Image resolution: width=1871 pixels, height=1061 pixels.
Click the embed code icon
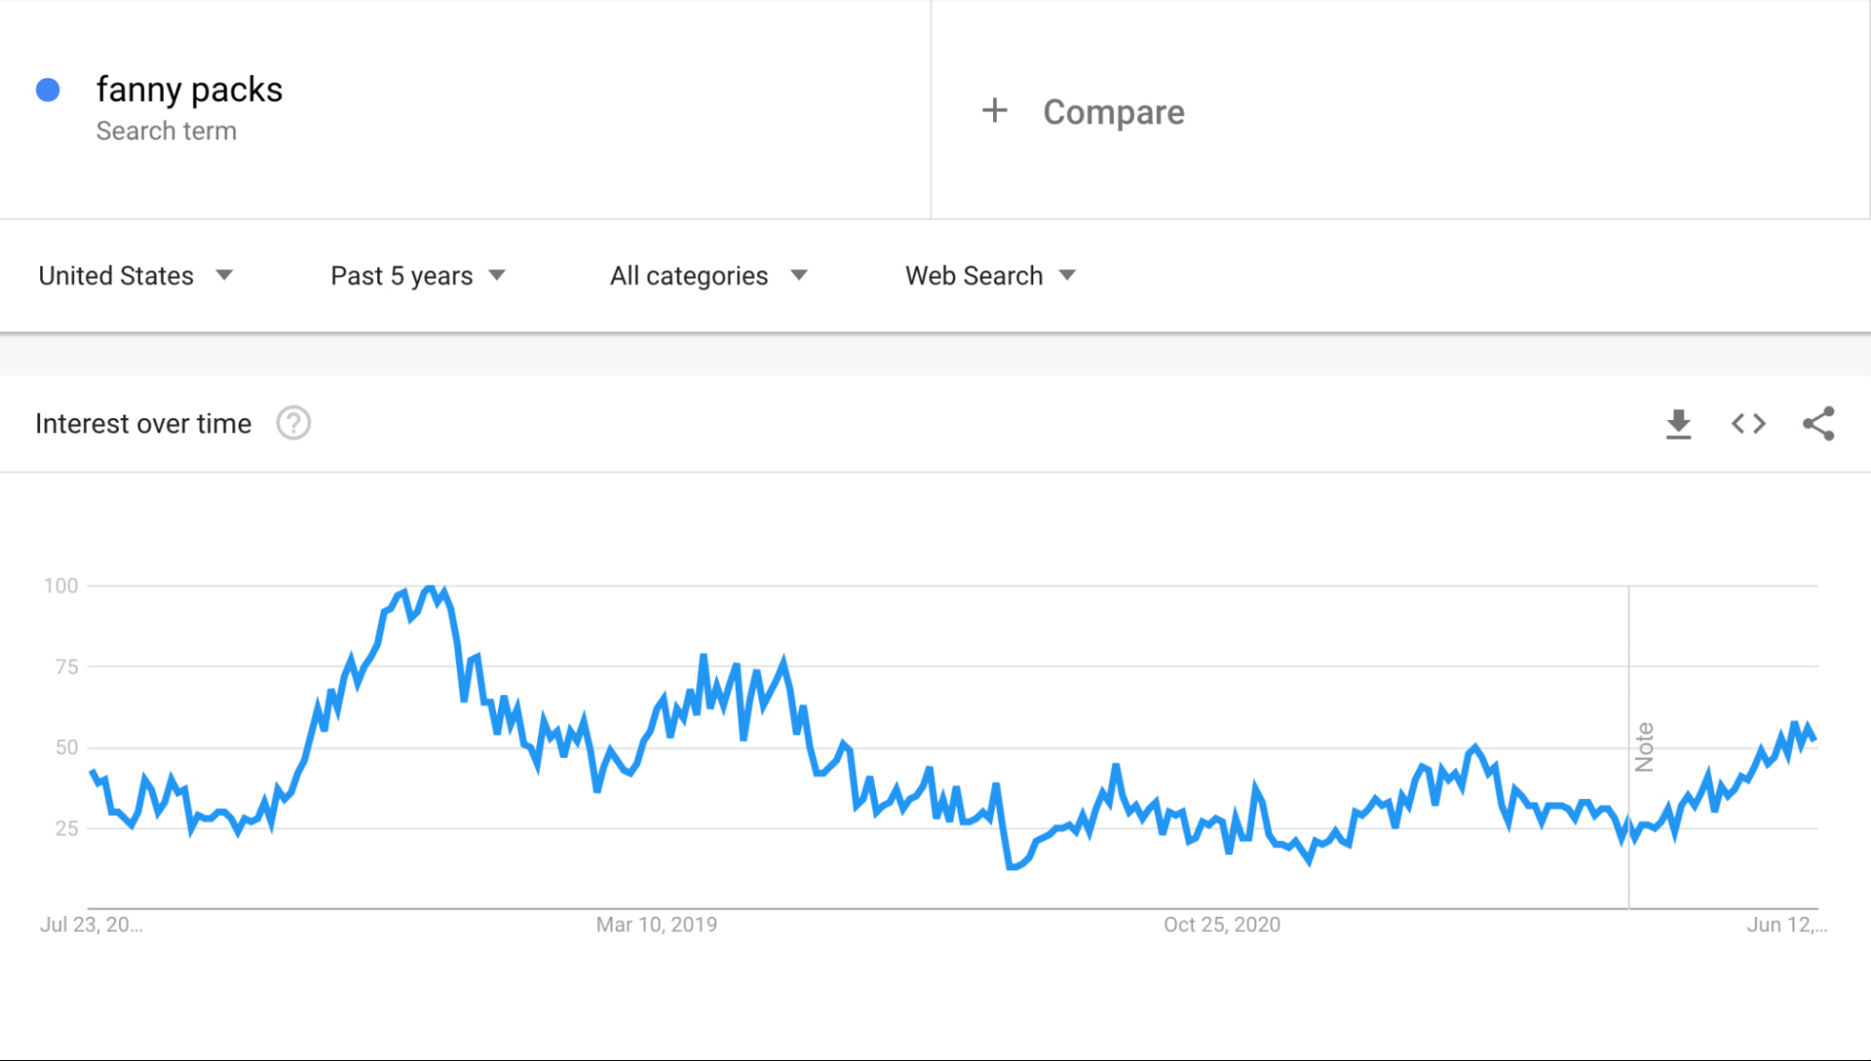[x=1747, y=424]
